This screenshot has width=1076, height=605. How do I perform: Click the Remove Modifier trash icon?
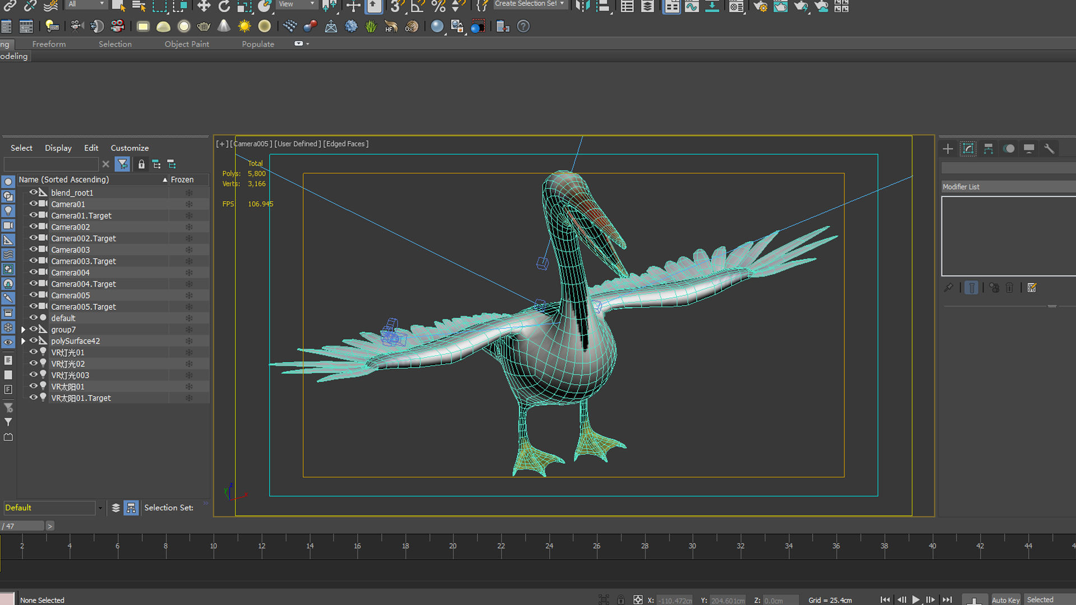point(1009,287)
